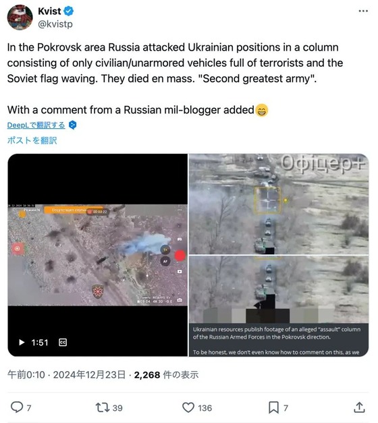Screen dimensions: 378x423
Task: Click the DeepL hexagon icon
Action: (73, 125)
